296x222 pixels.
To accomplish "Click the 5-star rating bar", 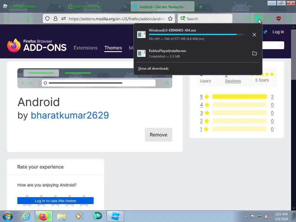I will tap(240, 97).
